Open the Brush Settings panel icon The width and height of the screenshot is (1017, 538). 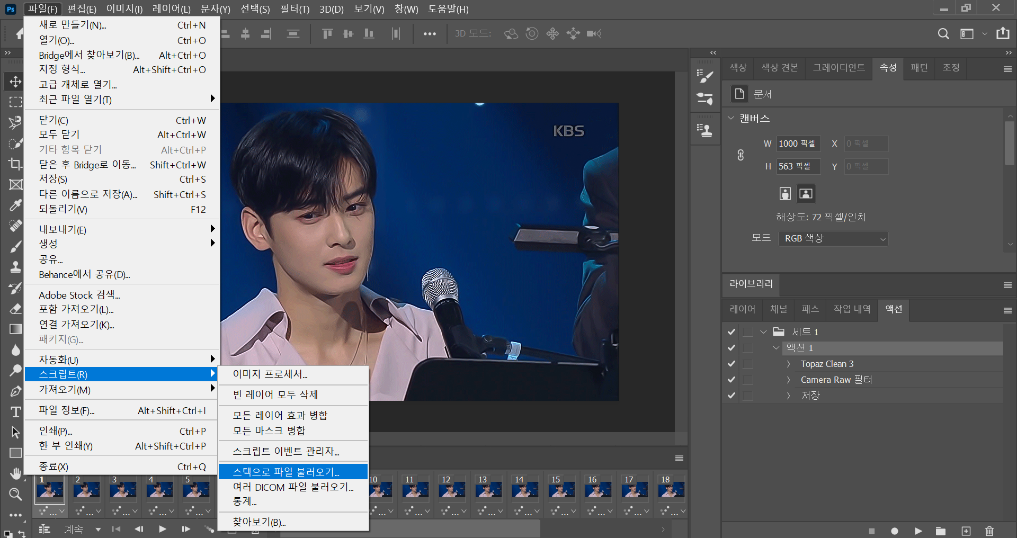[704, 76]
